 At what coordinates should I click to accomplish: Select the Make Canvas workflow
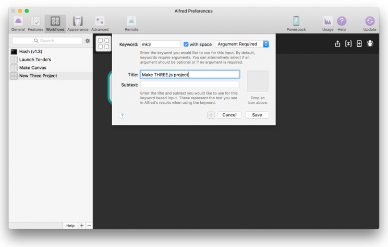pyautogui.click(x=51, y=68)
